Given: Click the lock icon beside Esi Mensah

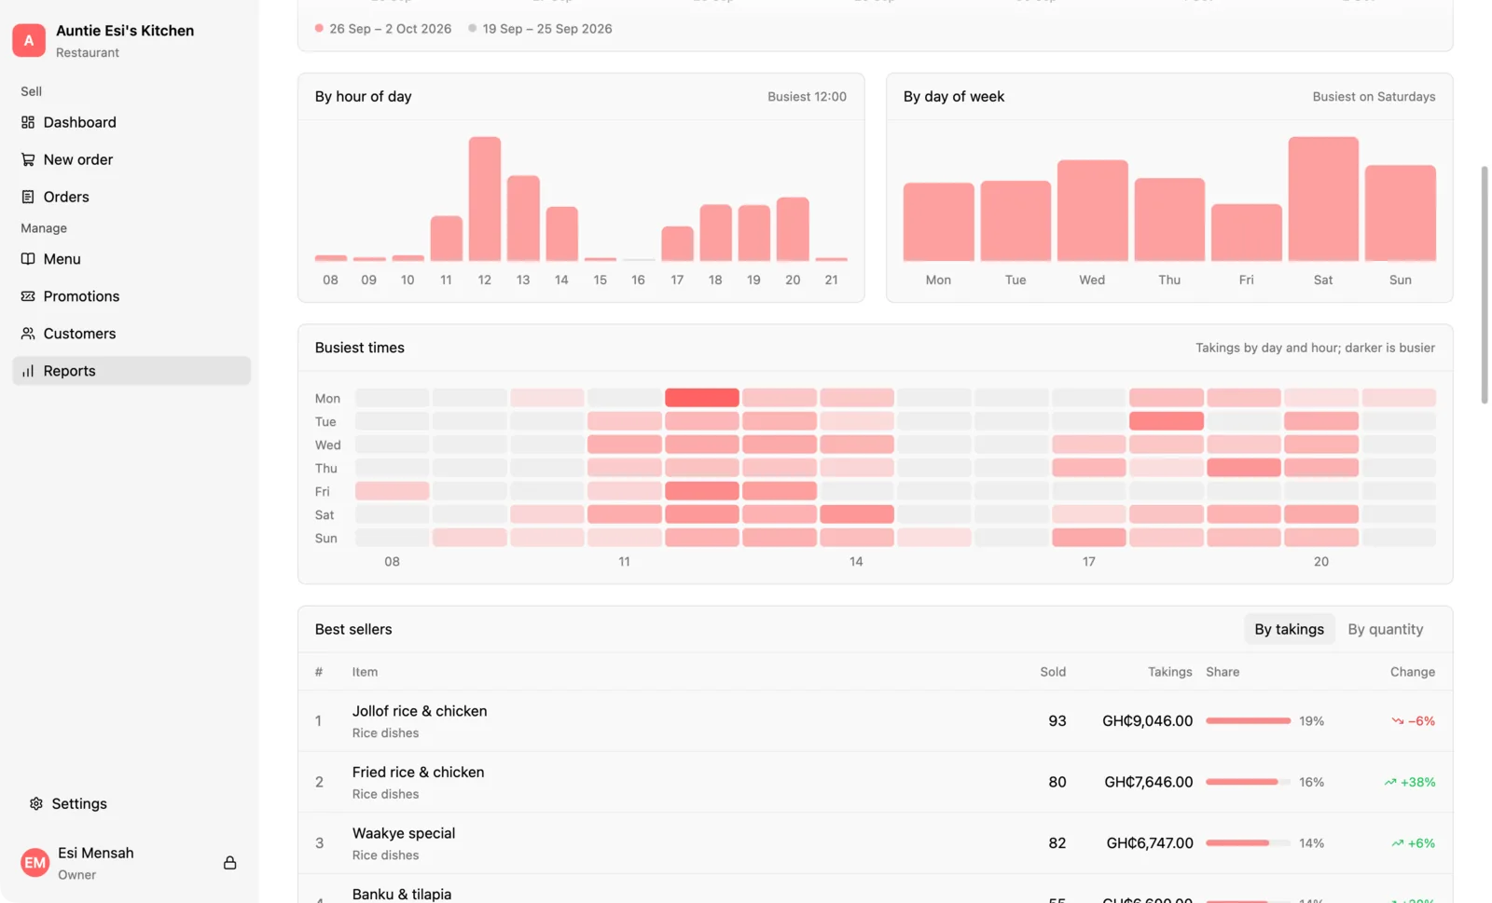Looking at the screenshot, I should tap(229, 863).
